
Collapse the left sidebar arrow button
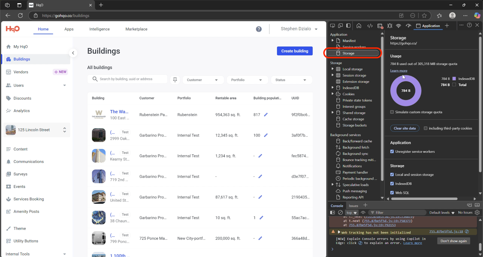[73, 53]
